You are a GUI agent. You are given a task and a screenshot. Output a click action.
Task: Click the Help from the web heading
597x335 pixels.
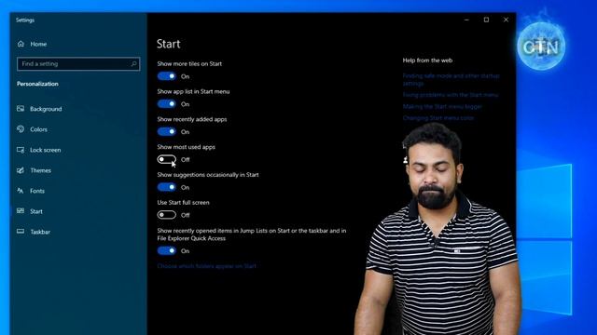[427, 60]
